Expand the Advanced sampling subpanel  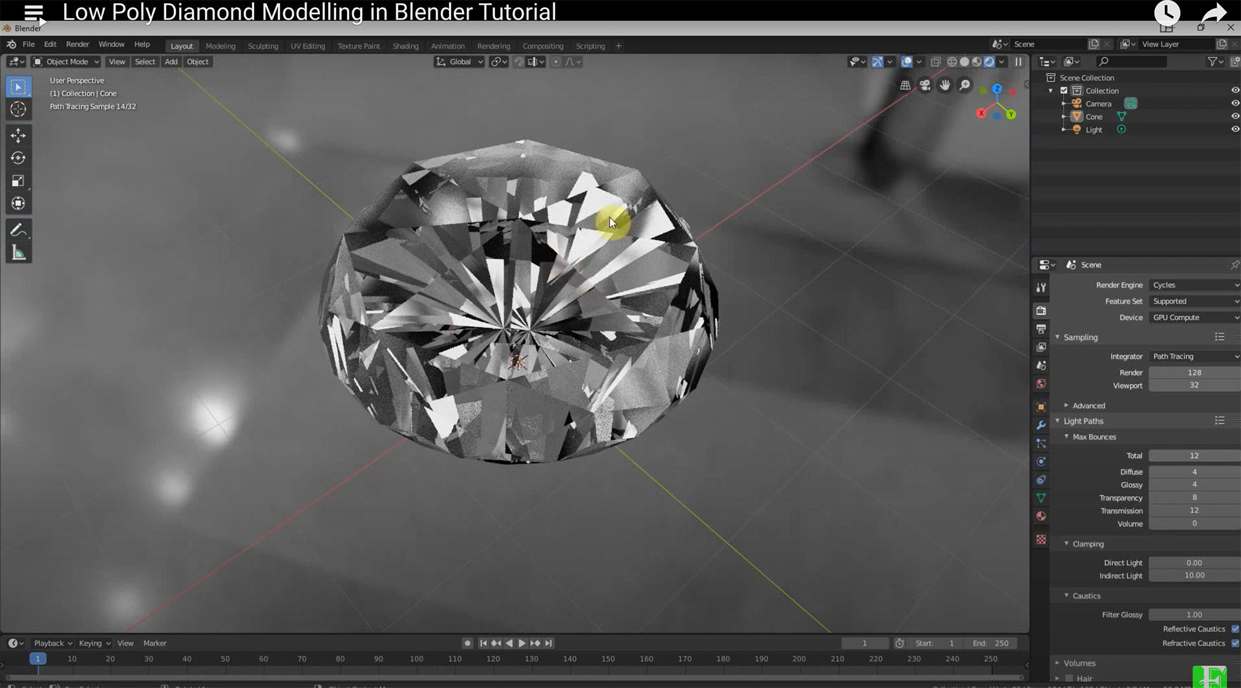[x=1088, y=406]
